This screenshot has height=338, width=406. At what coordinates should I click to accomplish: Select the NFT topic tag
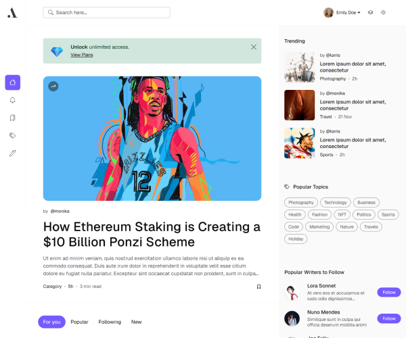342,215
